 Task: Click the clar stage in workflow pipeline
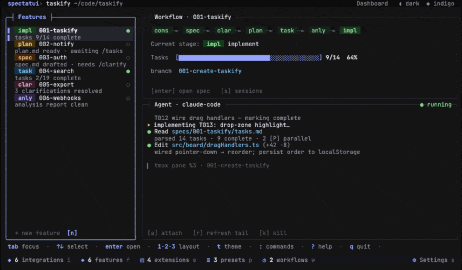224,31
